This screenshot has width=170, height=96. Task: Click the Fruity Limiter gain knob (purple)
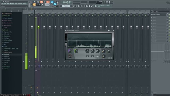coord(70,51)
